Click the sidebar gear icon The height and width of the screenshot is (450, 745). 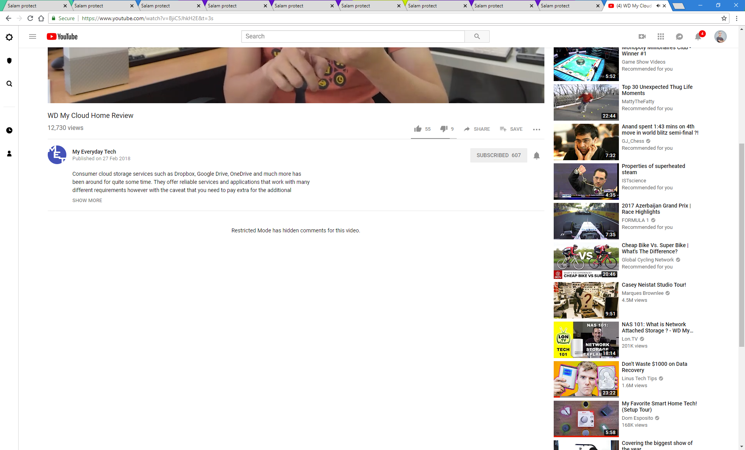tap(9, 37)
